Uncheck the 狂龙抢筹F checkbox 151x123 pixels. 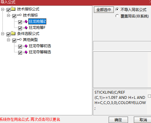(x=20, y=28)
